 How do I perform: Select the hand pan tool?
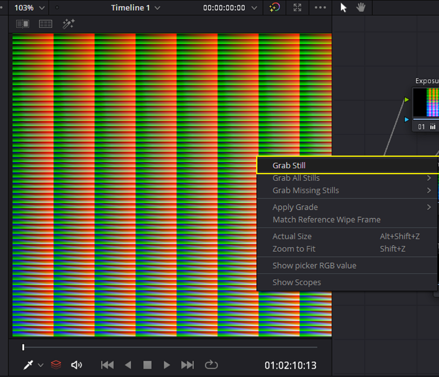[361, 8]
